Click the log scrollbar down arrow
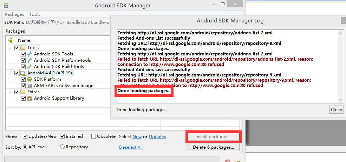The height and width of the screenshot is (162, 346). 340,100
